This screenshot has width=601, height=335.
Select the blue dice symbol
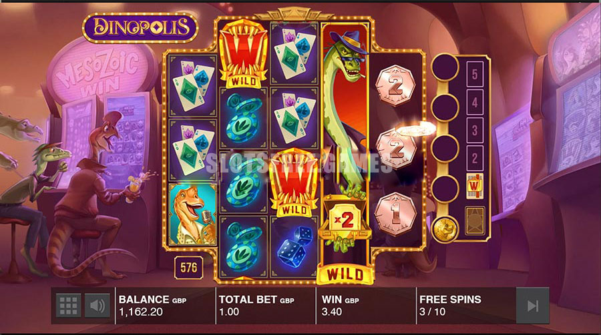click(294, 246)
